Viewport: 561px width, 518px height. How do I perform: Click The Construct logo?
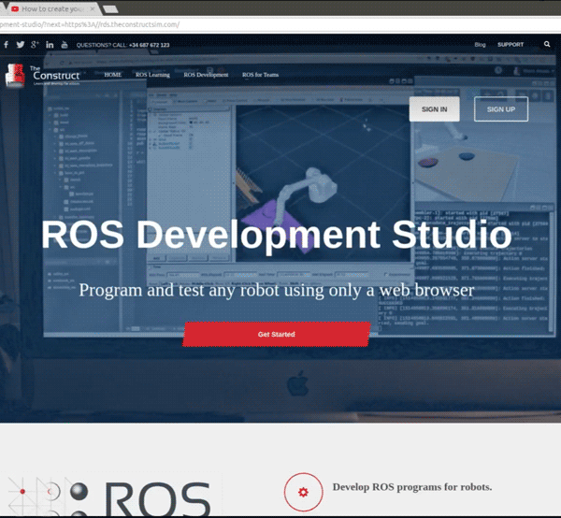(42, 75)
